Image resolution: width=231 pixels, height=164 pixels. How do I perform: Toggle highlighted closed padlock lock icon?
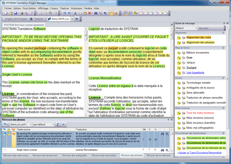point(111,14)
